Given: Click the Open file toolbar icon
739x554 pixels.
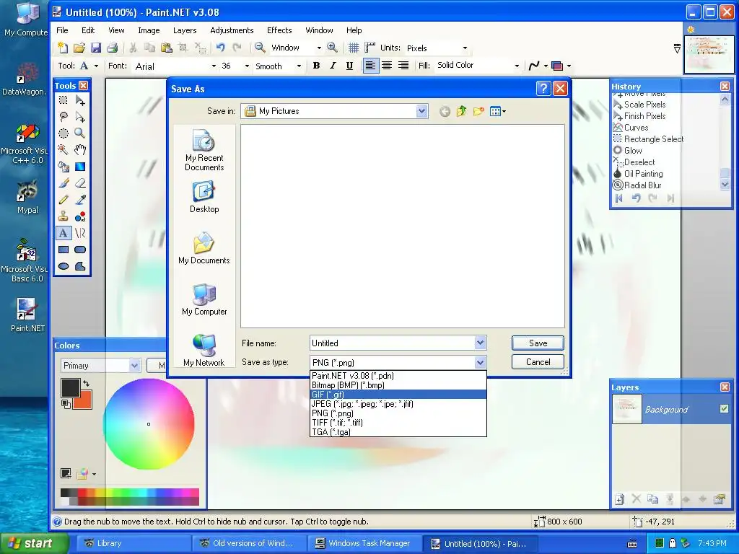Looking at the screenshot, I should click(x=79, y=48).
